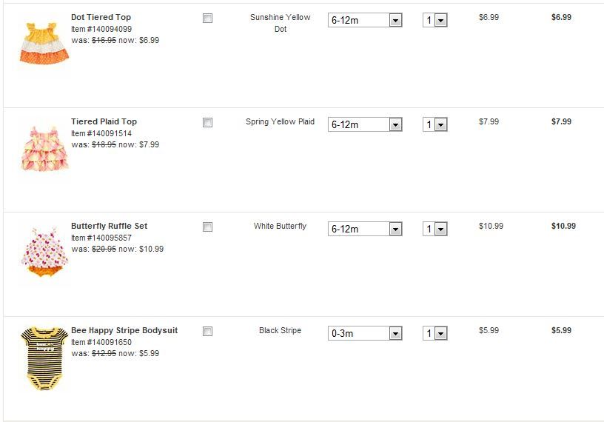Expand size dropdown for Butterfly Ruffle Set
The width and height of the screenshot is (604, 422).
point(365,230)
